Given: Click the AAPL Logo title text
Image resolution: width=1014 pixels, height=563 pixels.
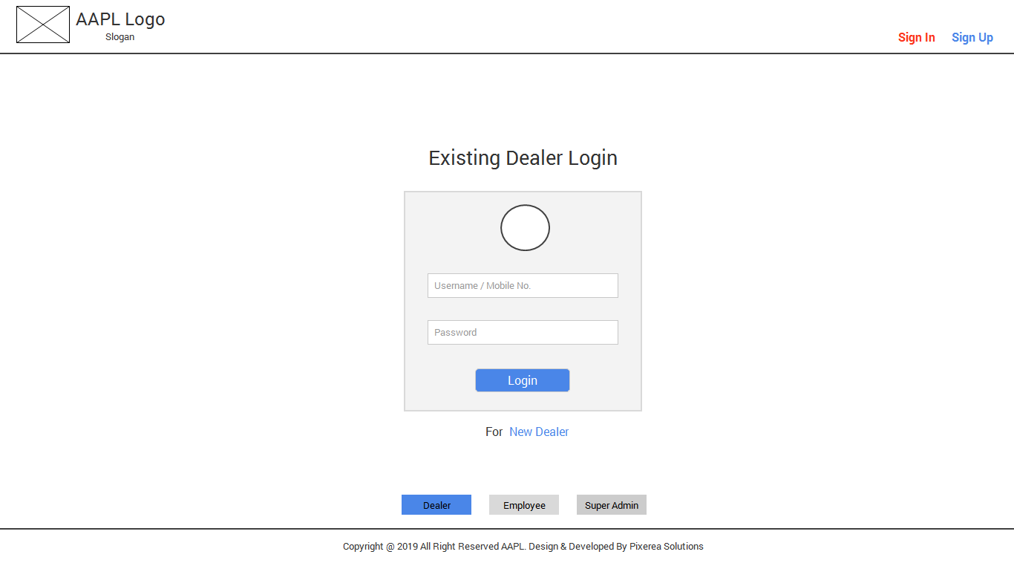Looking at the screenshot, I should (x=120, y=19).
